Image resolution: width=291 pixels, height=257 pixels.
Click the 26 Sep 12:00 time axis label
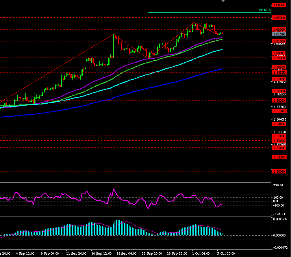177,253
